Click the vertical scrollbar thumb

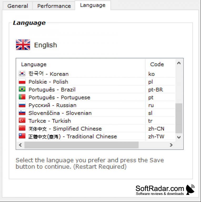tap(179, 118)
